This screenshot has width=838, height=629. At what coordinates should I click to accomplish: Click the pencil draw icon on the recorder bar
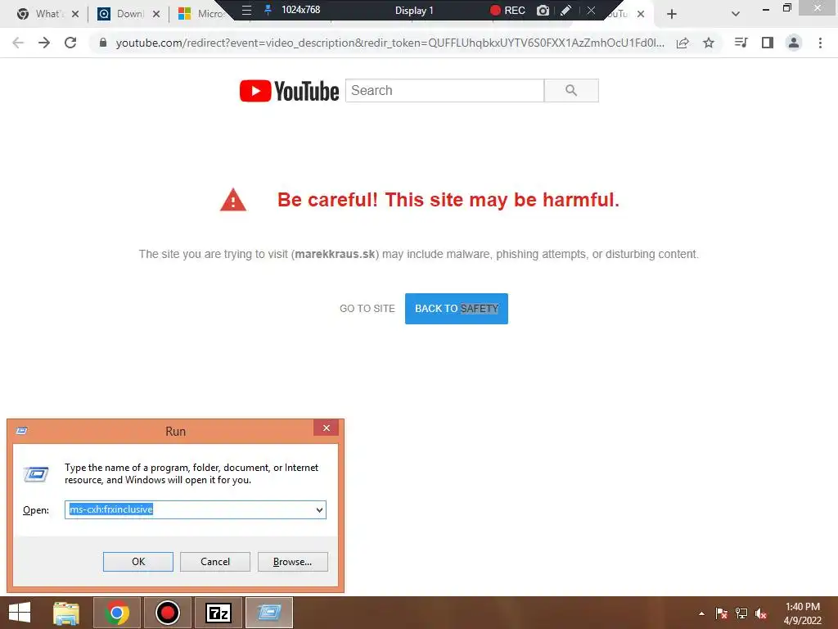566,10
